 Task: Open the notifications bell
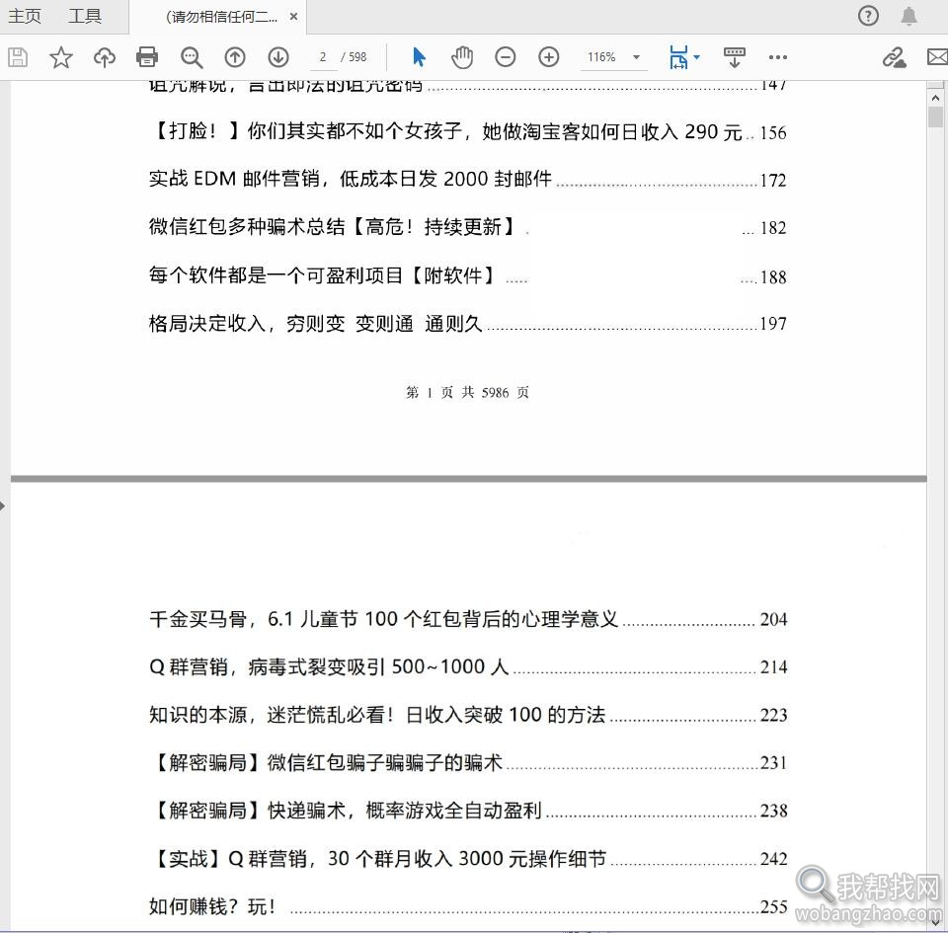pyautogui.click(x=908, y=16)
